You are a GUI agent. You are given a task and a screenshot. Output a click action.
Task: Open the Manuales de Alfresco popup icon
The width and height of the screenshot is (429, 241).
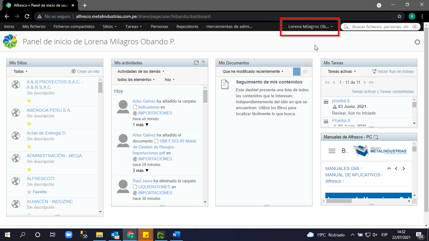pyautogui.click(x=376, y=137)
